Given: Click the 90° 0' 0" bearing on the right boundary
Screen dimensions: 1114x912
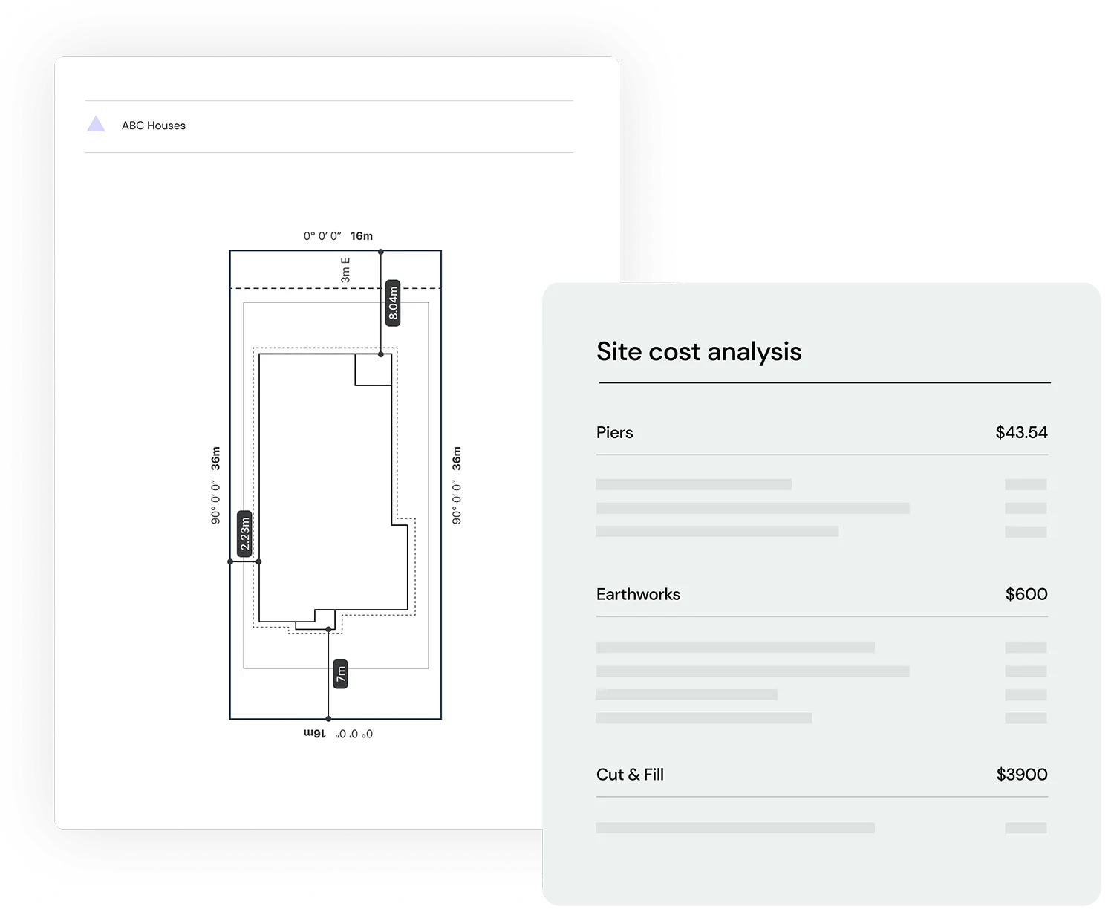Looking at the screenshot, I should tap(457, 503).
